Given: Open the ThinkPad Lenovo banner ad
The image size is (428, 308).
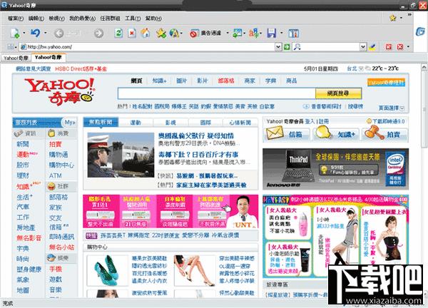Looking at the screenshot, I should click(335, 169).
